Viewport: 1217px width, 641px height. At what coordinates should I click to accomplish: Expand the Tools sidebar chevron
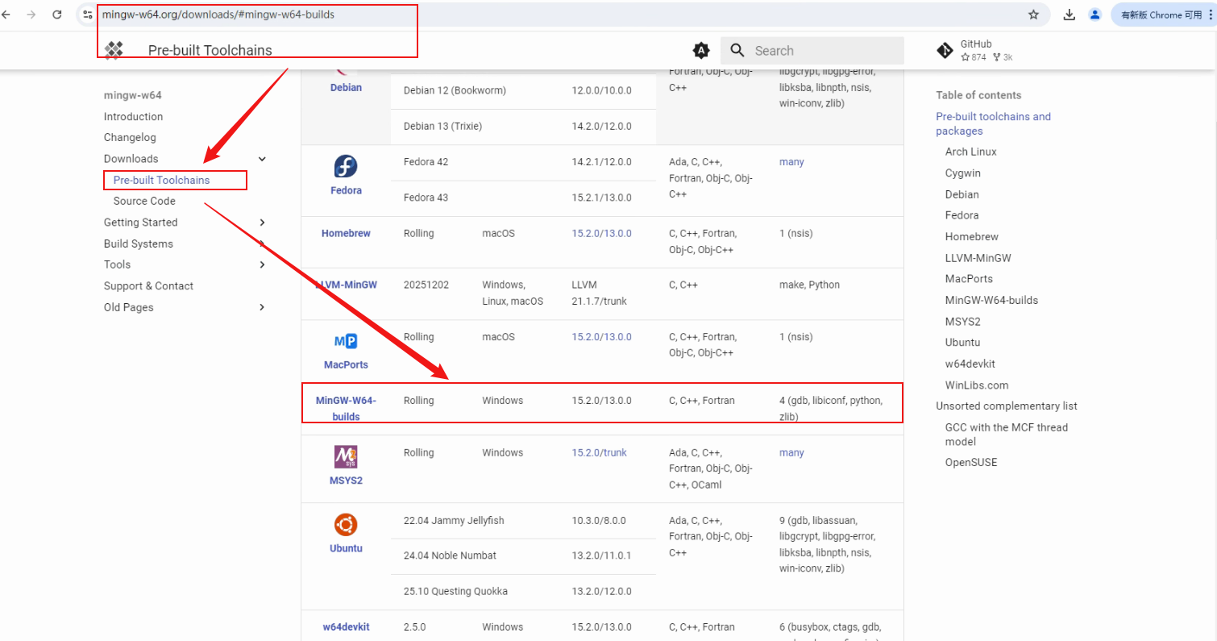tap(262, 264)
